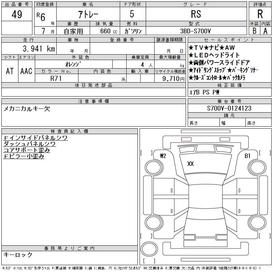The height and width of the screenshot is (273, 273).
Task: Select the 最大積載量 header
Action: coord(170,57)
